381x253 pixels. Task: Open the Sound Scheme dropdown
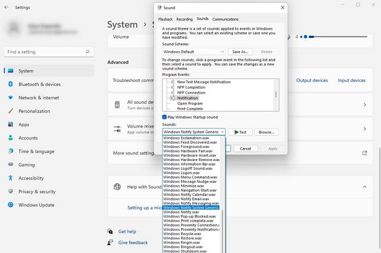point(193,52)
